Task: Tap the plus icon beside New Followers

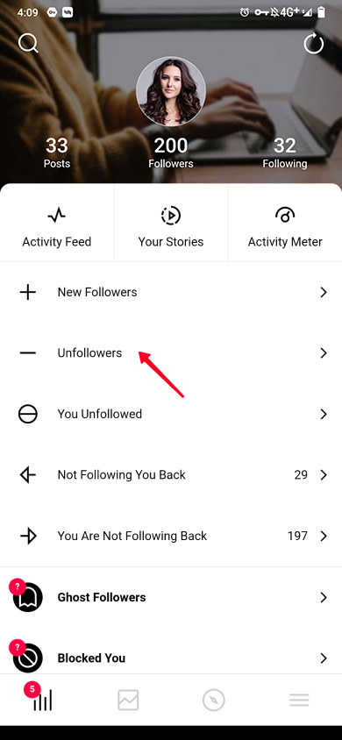Action: pyautogui.click(x=28, y=292)
